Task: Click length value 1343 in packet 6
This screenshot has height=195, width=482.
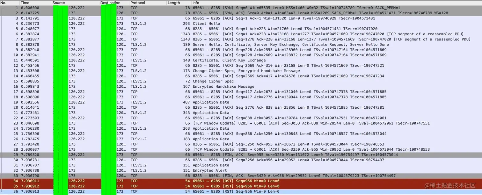Action: 185,34
